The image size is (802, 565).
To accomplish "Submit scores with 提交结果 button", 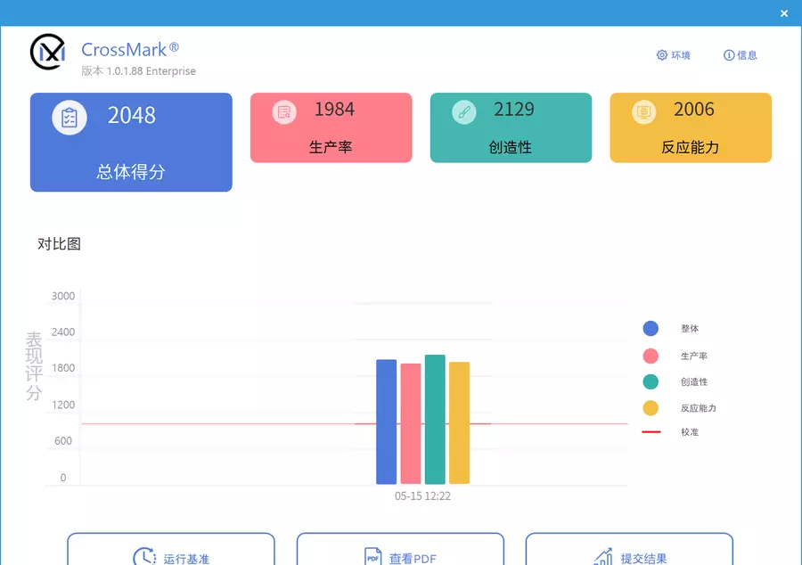I will [630, 549].
